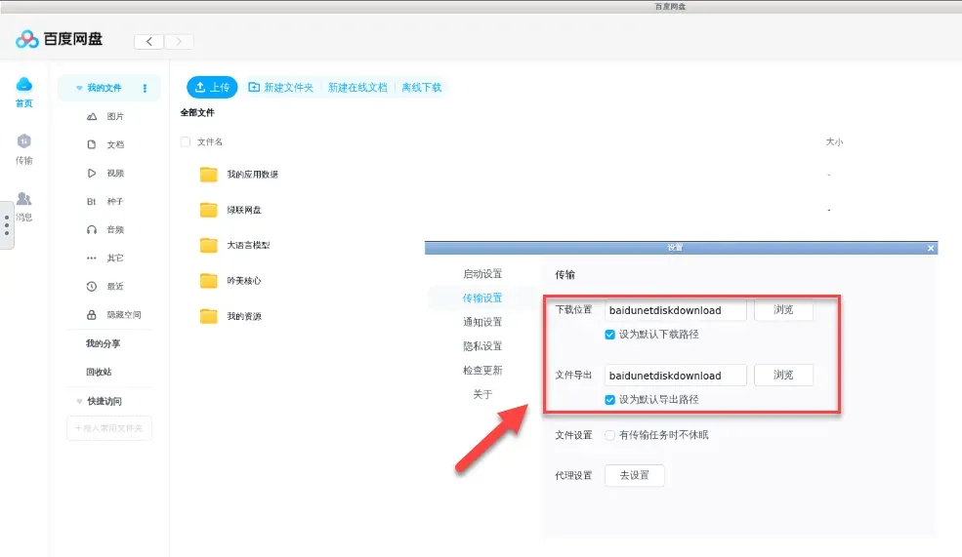Click the 视频 video play icon
The height and width of the screenshot is (557, 962).
92,174
